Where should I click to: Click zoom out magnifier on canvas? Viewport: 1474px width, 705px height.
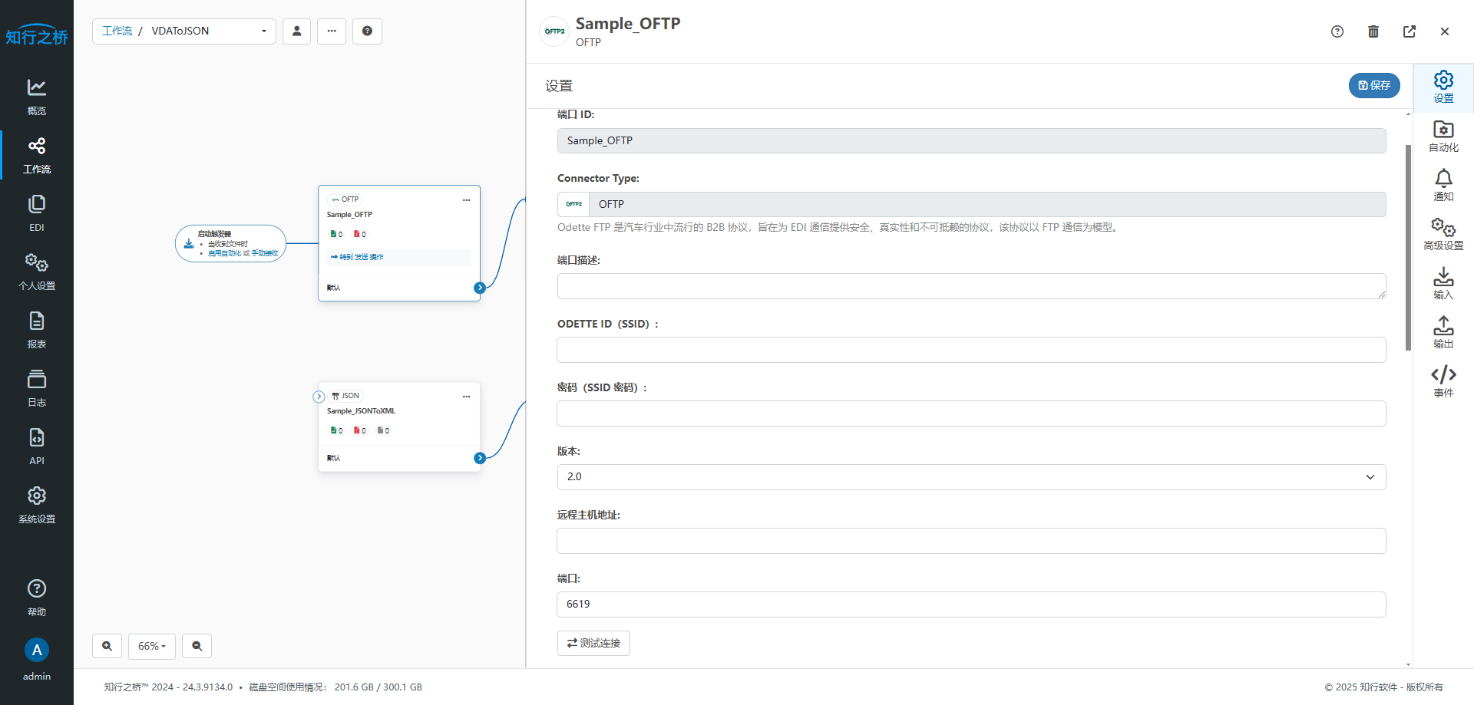point(197,646)
